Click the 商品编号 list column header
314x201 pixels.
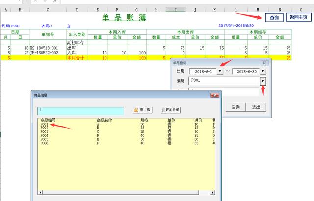point(48,120)
